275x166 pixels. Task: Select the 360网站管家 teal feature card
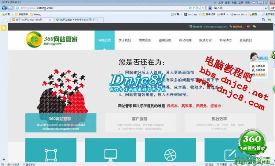[x=60, y=123]
